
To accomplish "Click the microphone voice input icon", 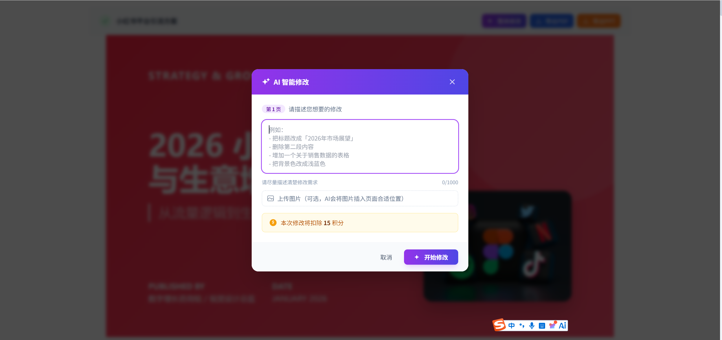I will point(532,326).
